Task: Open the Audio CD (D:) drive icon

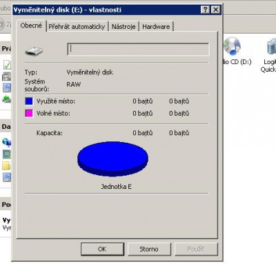Action: point(232,46)
